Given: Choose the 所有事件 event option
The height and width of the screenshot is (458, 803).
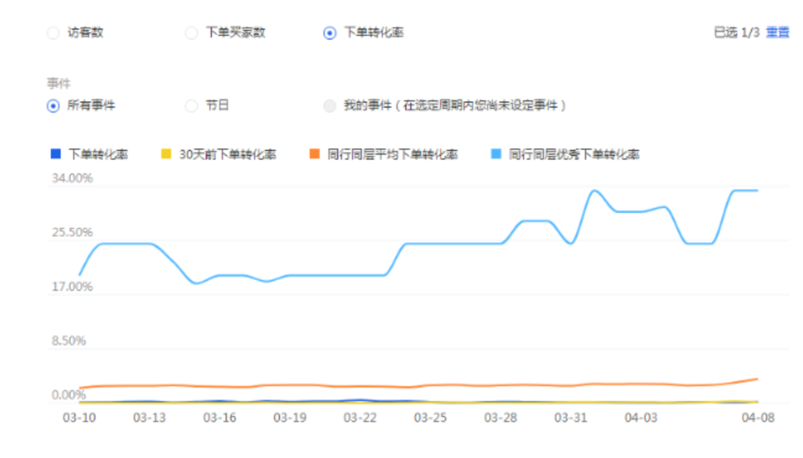Looking at the screenshot, I should [x=53, y=106].
